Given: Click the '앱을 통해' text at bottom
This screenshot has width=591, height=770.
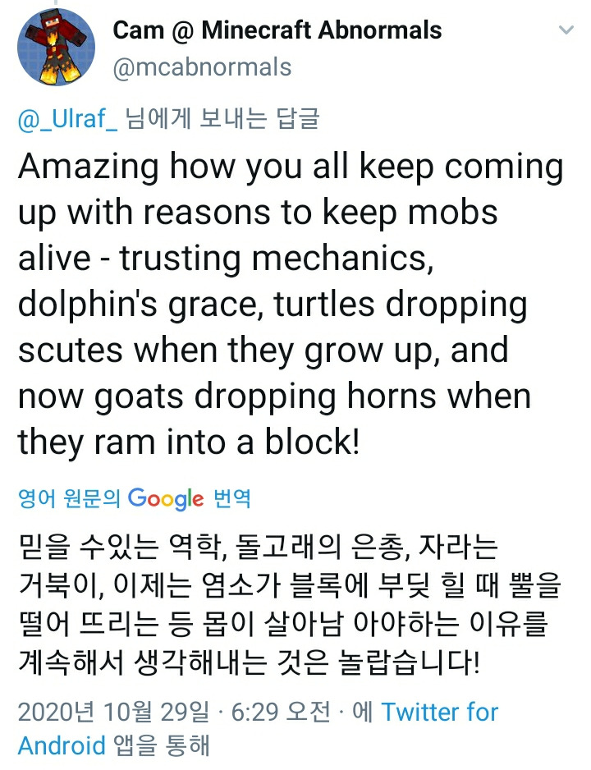Looking at the screenshot, I should 162,745.
